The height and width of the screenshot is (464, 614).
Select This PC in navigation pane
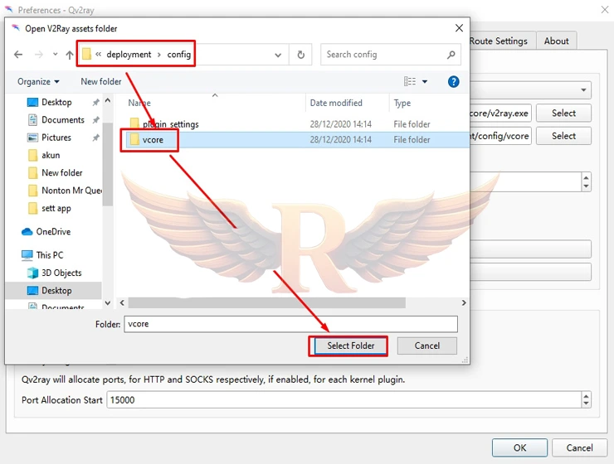click(x=50, y=255)
